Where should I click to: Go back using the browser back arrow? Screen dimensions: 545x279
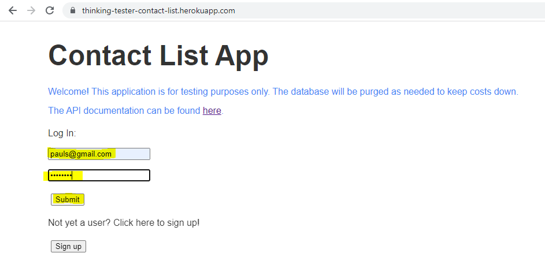(13, 10)
